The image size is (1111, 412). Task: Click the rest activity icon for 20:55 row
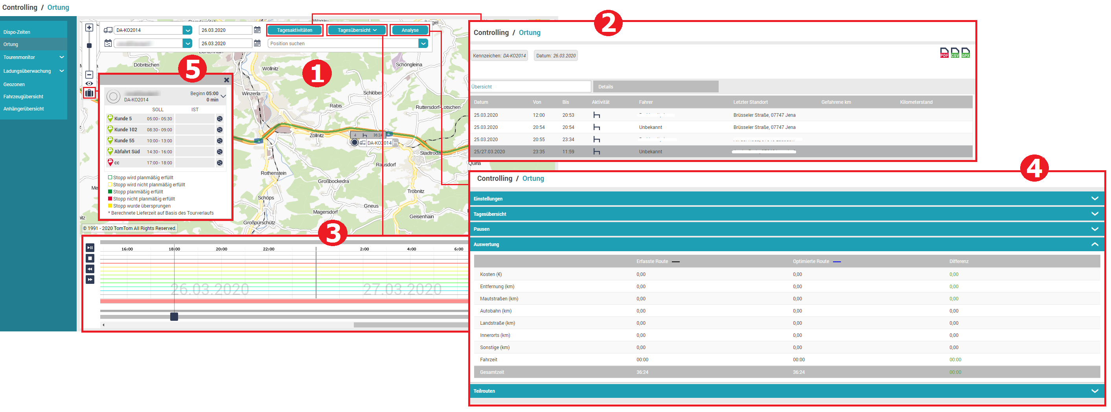coord(597,139)
